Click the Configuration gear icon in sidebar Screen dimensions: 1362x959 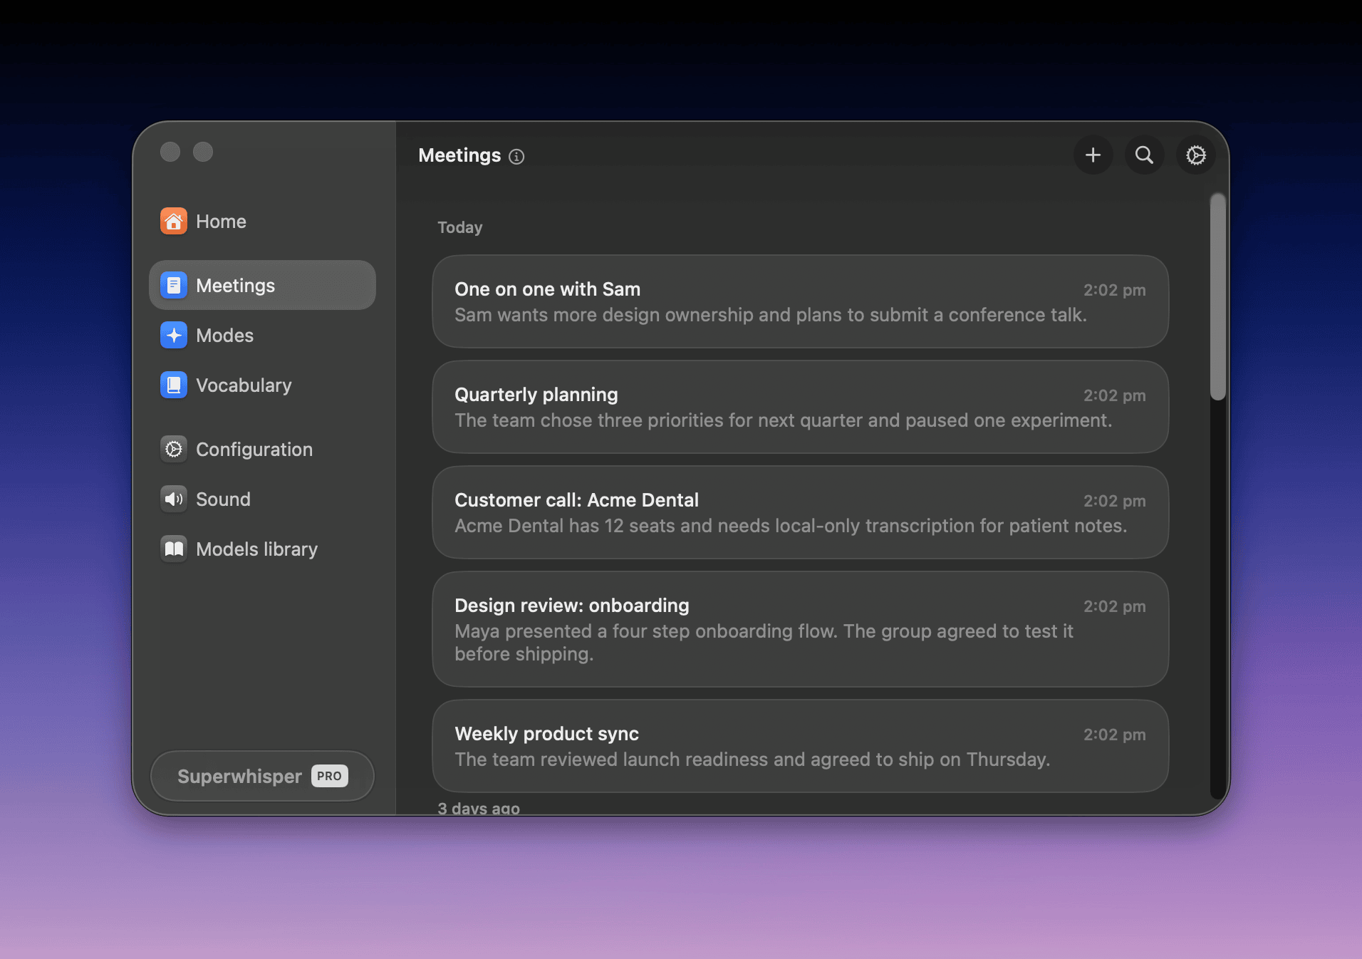174,450
